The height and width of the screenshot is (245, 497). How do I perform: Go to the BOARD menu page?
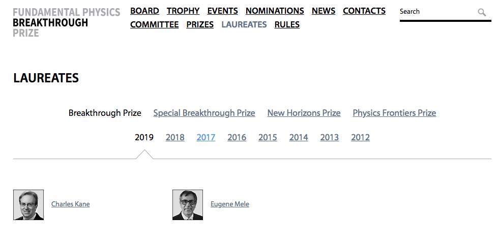point(144,11)
